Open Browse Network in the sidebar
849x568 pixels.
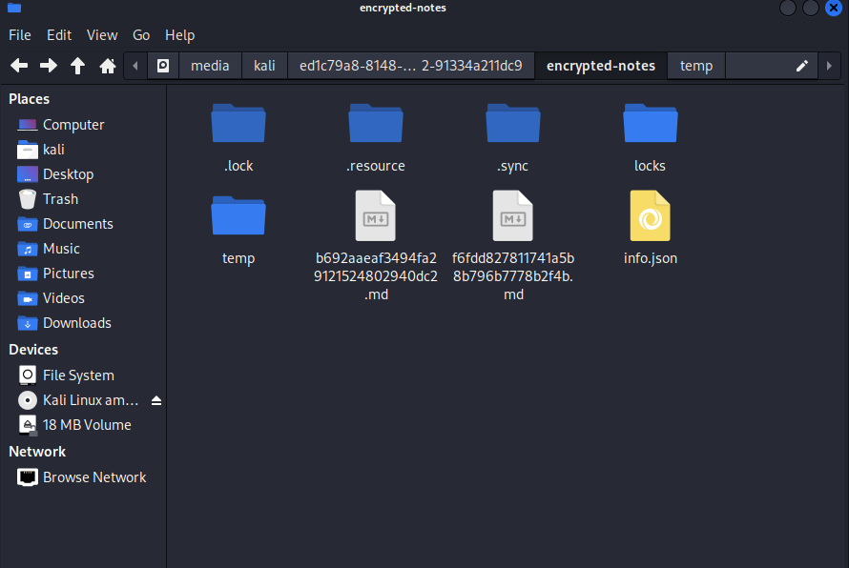click(x=93, y=477)
